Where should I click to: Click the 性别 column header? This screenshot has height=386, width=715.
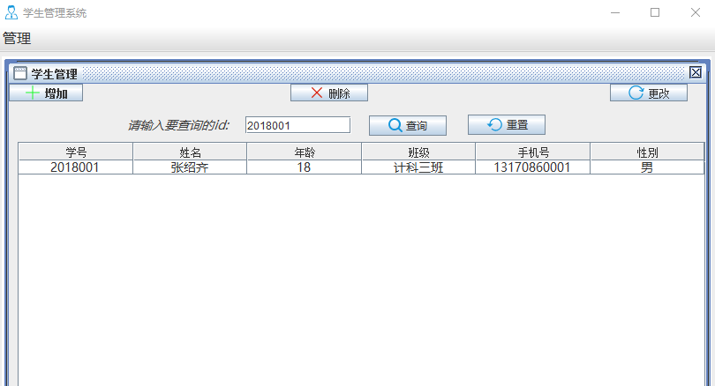click(x=647, y=152)
